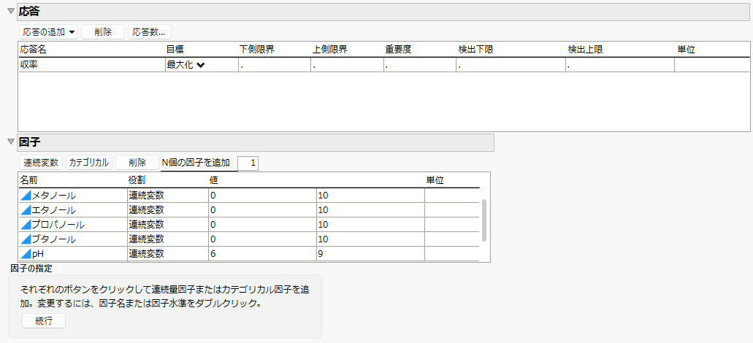Image resolution: width=753 pixels, height=343 pixels.
Task: Click the 削除 button in the 応答 section
Action: [103, 32]
